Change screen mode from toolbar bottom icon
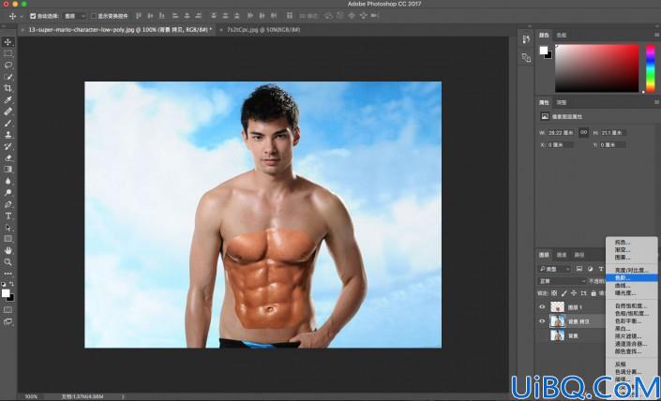 (x=8, y=321)
